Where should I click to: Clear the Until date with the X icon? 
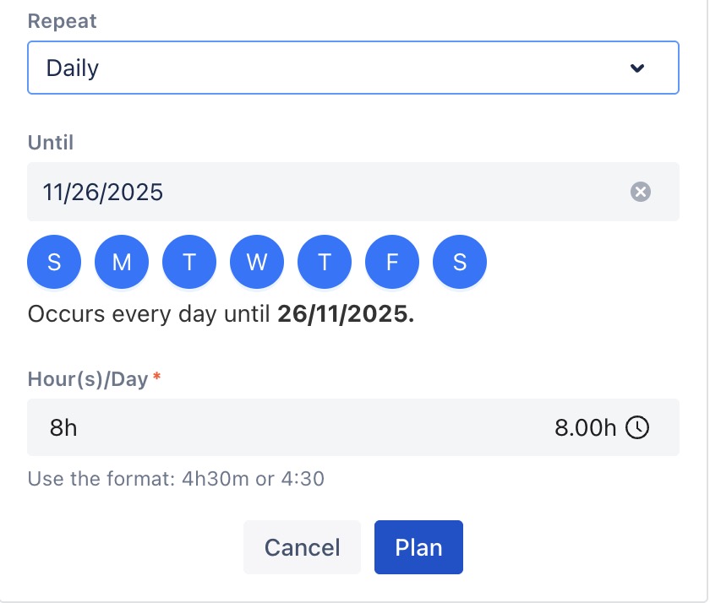[x=641, y=193]
